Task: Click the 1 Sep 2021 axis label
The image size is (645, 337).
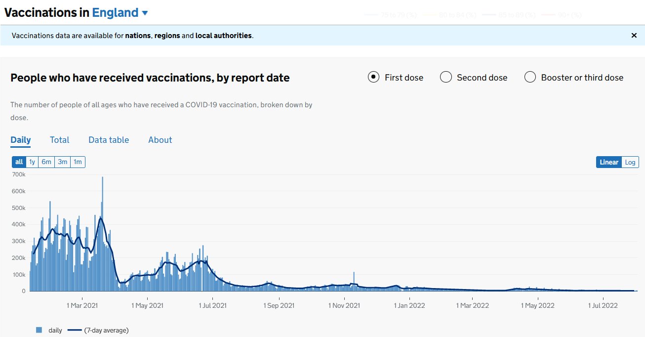Action: coord(279,305)
